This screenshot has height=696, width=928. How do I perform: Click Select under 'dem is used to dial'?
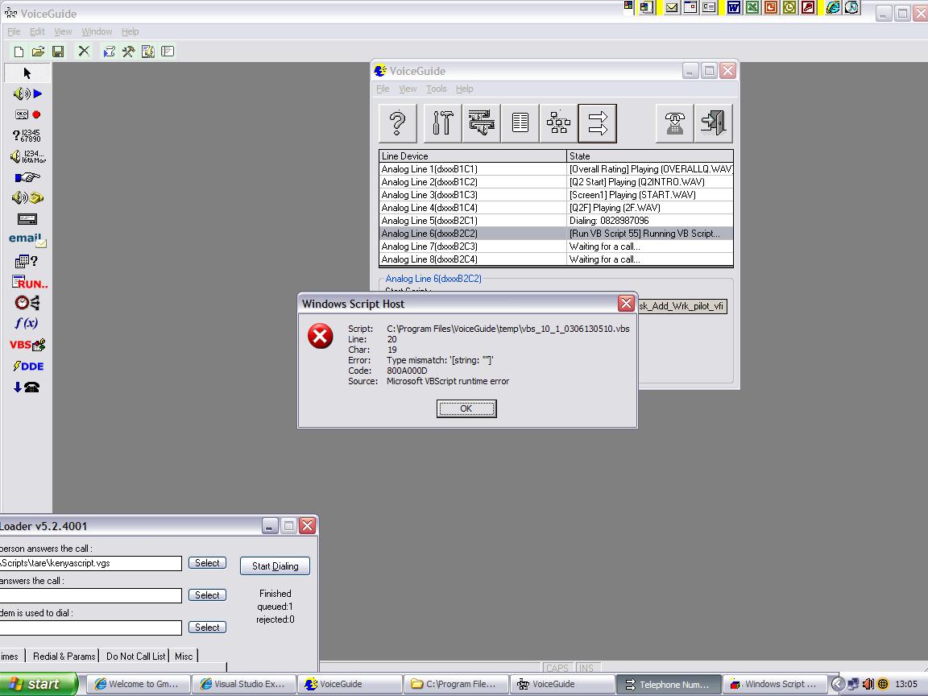[207, 628]
